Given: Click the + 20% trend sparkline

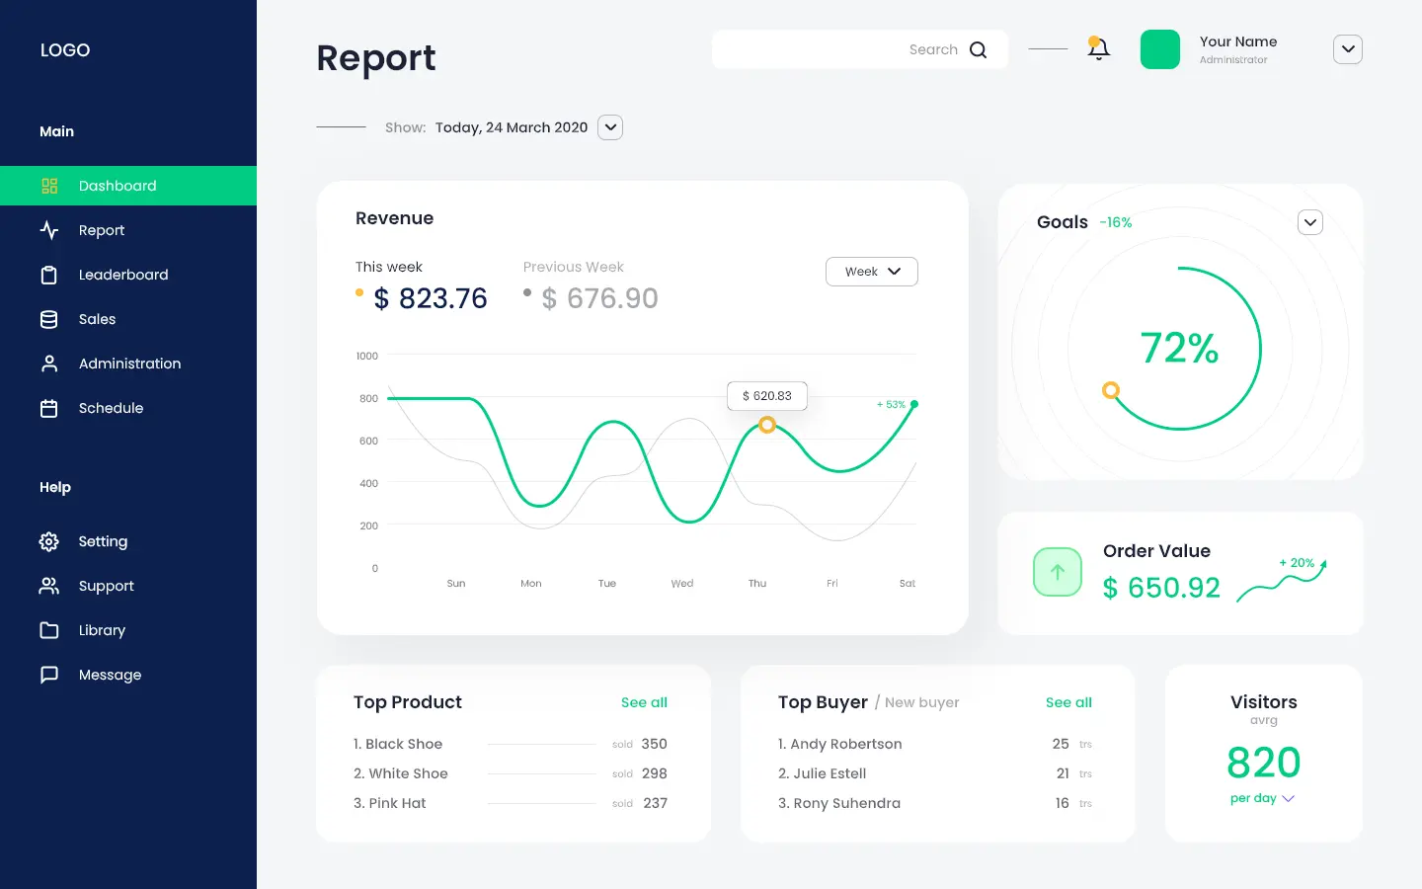Looking at the screenshot, I should coord(1282,579).
